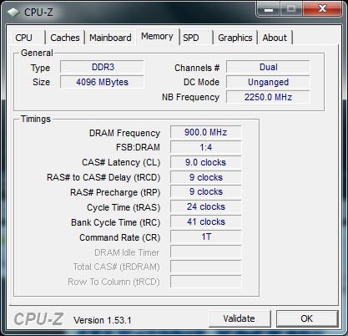Click the Validate button
Image resolution: width=348 pixels, height=336 pixels.
pos(240,318)
